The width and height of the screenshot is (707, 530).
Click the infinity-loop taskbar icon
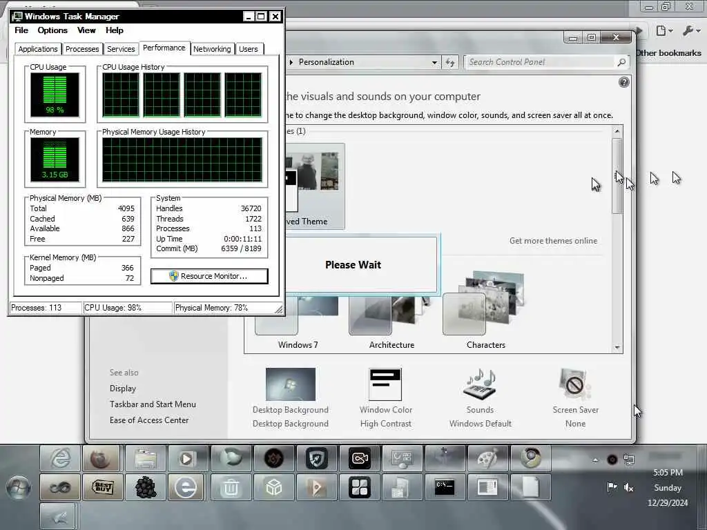point(60,487)
